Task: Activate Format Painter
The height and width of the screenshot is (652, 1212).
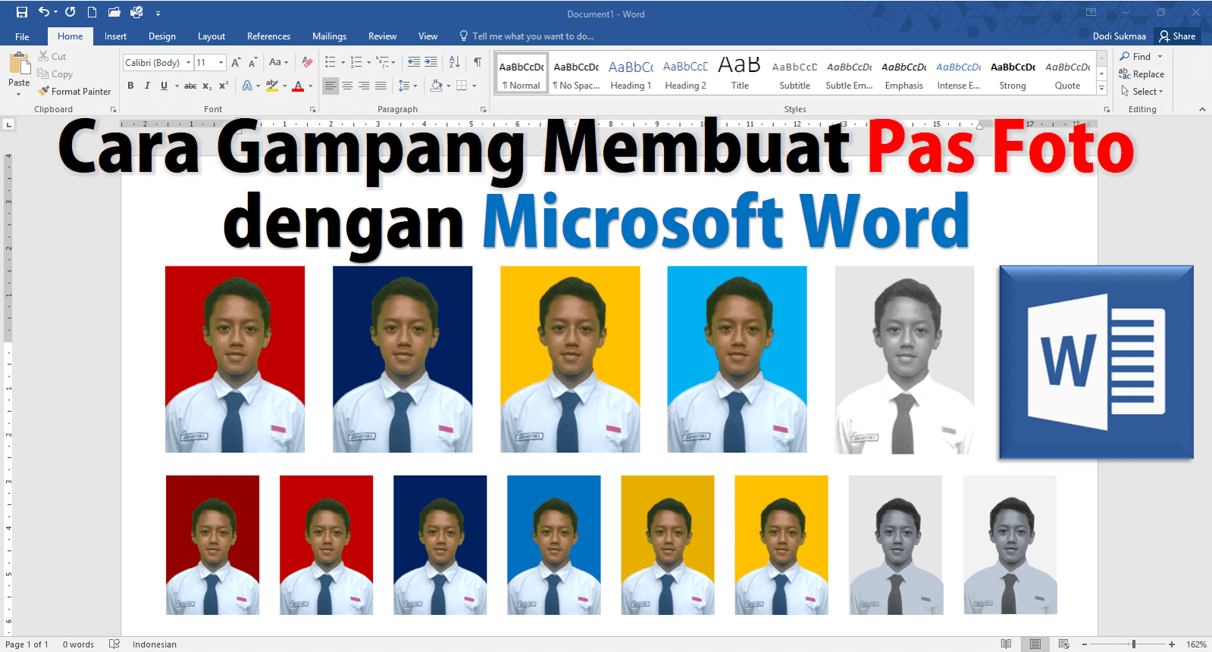Action: point(74,92)
